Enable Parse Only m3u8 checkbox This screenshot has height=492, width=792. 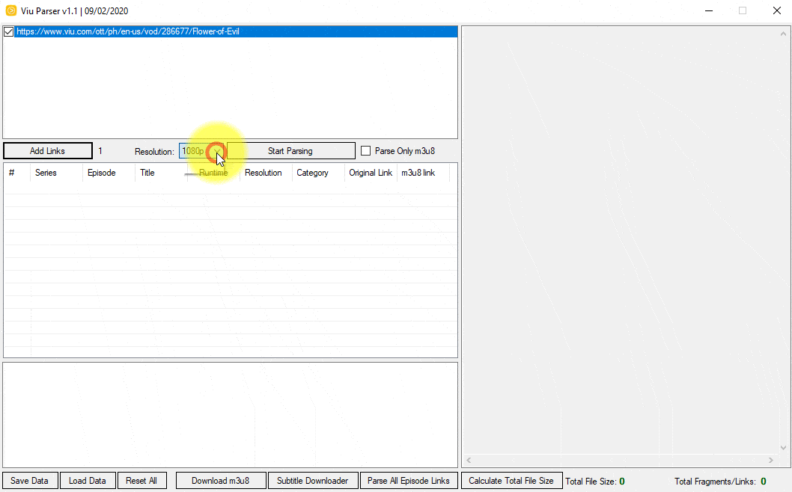coord(366,151)
